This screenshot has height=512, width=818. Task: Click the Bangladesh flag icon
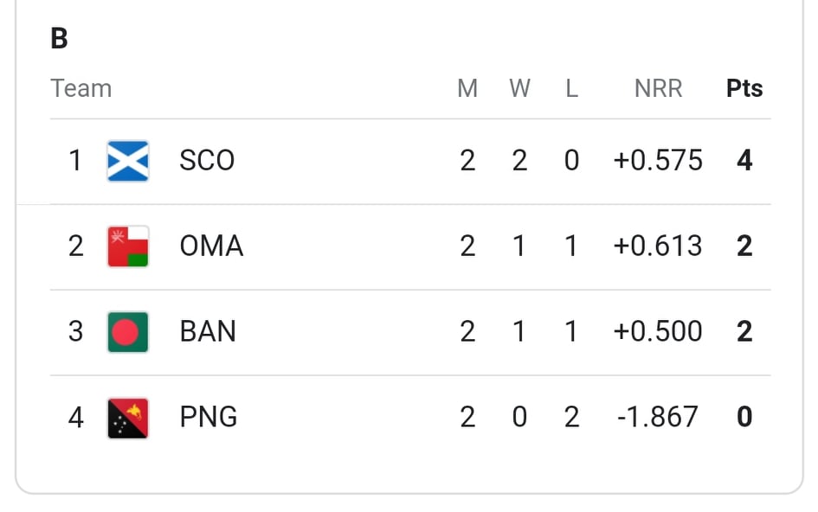128,331
